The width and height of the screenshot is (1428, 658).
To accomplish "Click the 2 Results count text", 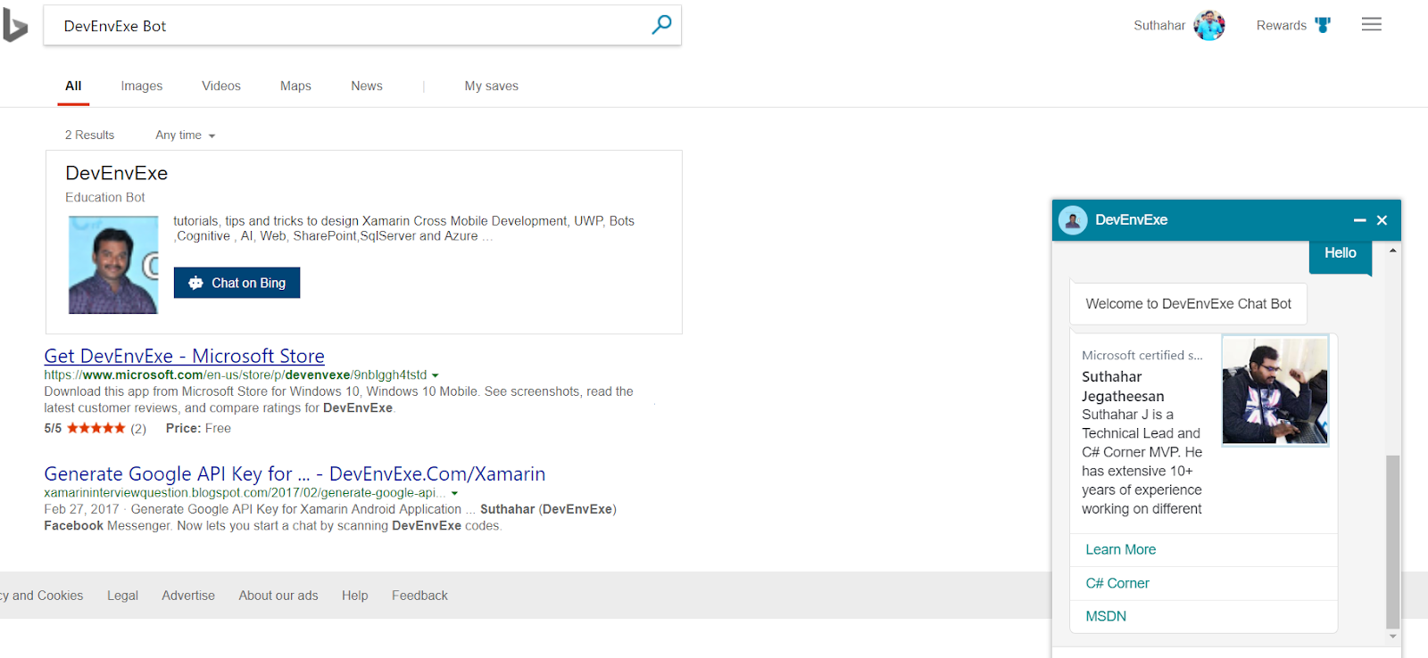I will (89, 136).
